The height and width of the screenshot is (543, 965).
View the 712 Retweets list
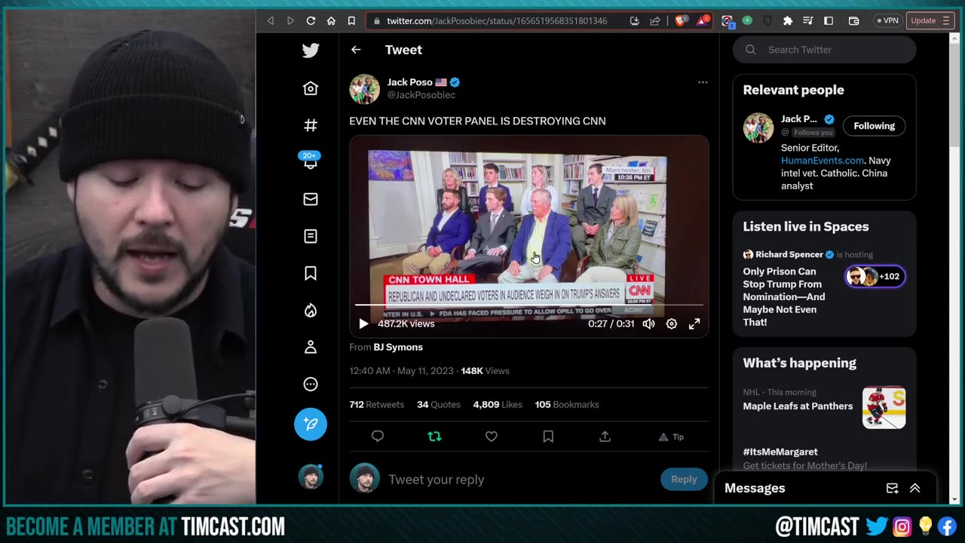[376, 405]
